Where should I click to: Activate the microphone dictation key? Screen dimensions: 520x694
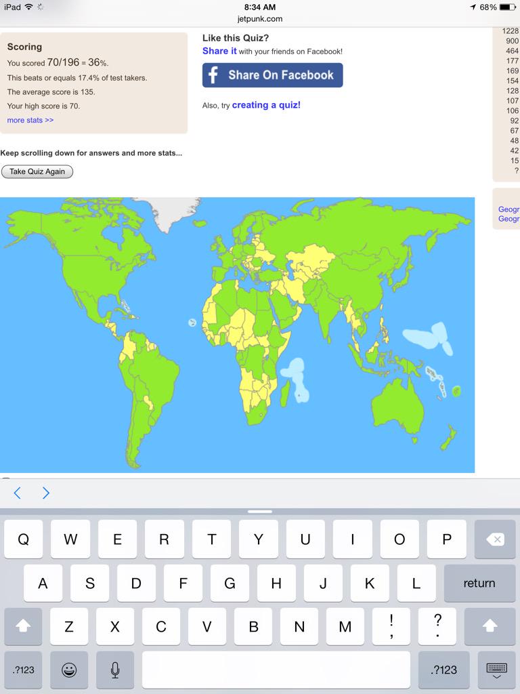click(x=115, y=670)
